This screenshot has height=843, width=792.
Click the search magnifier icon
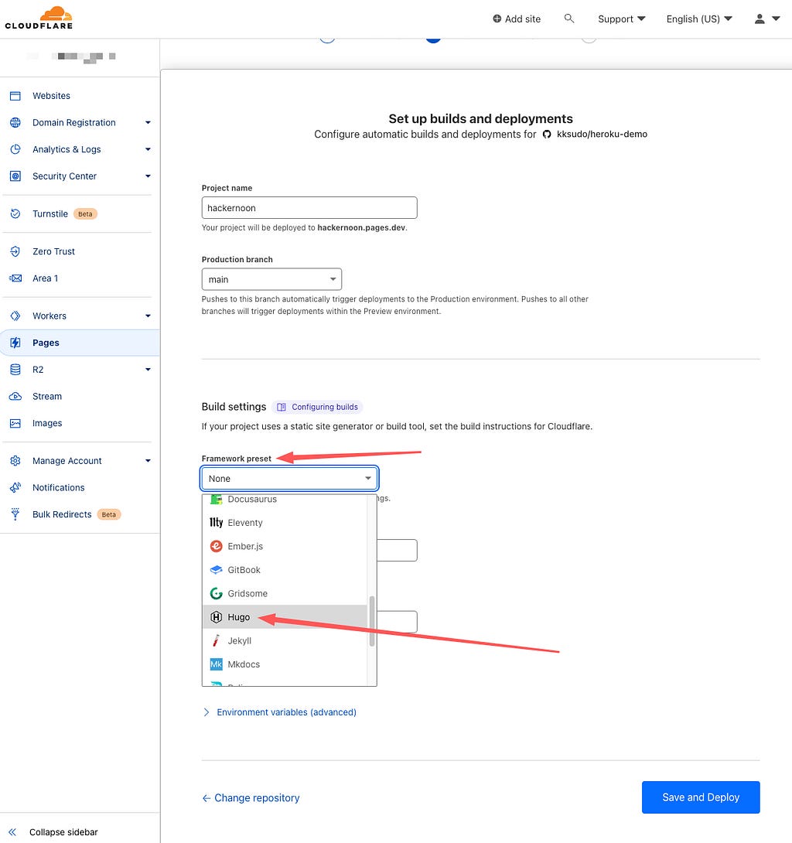pyautogui.click(x=569, y=19)
